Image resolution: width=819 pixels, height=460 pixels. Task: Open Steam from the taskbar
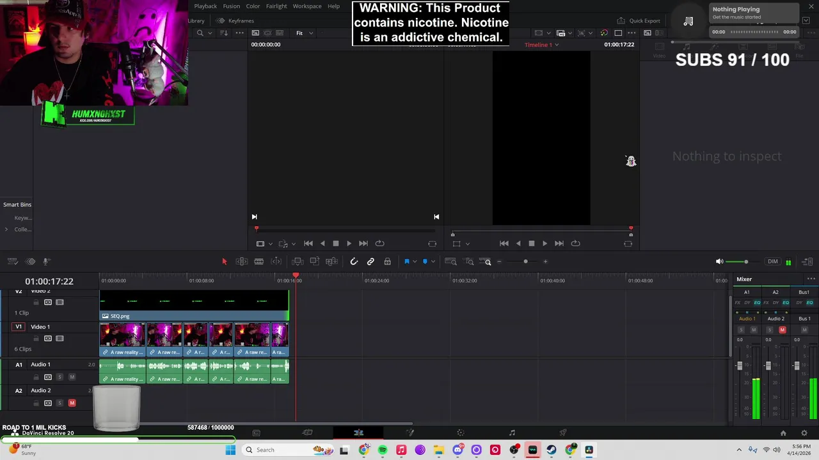click(x=552, y=450)
